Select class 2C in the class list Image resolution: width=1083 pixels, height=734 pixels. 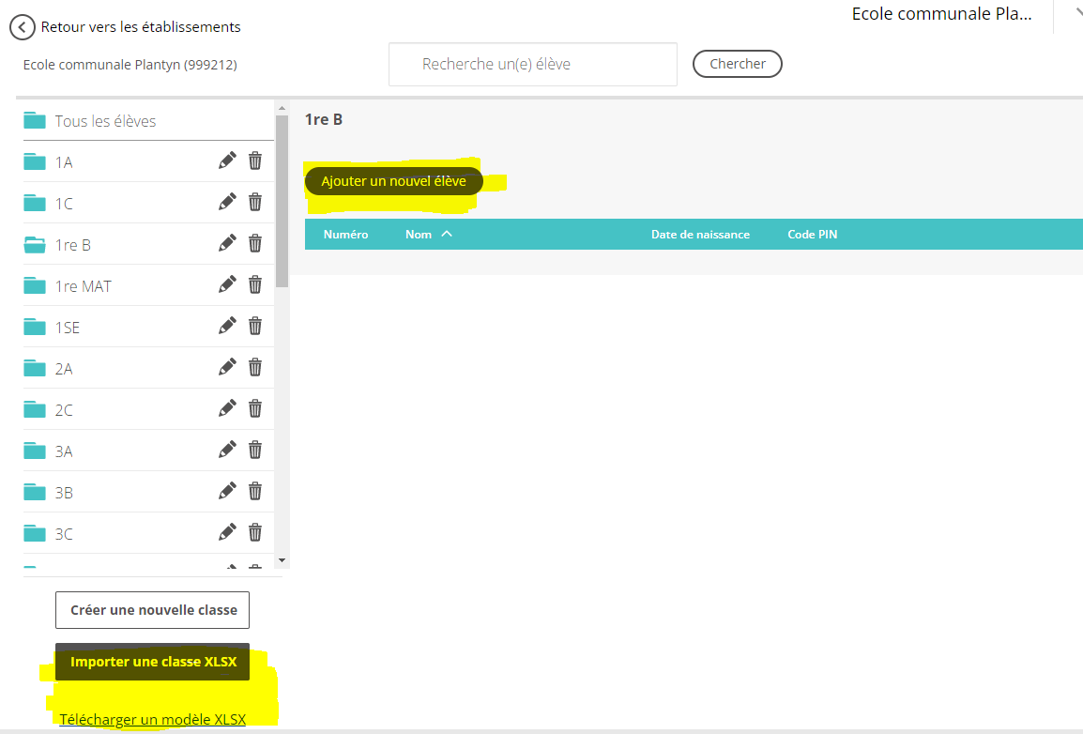coord(64,410)
